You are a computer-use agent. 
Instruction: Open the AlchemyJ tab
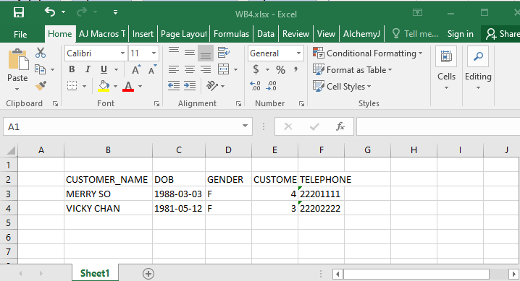361,34
